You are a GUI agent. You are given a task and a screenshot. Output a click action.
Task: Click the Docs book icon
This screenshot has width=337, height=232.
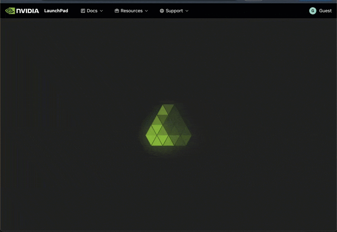pos(83,11)
